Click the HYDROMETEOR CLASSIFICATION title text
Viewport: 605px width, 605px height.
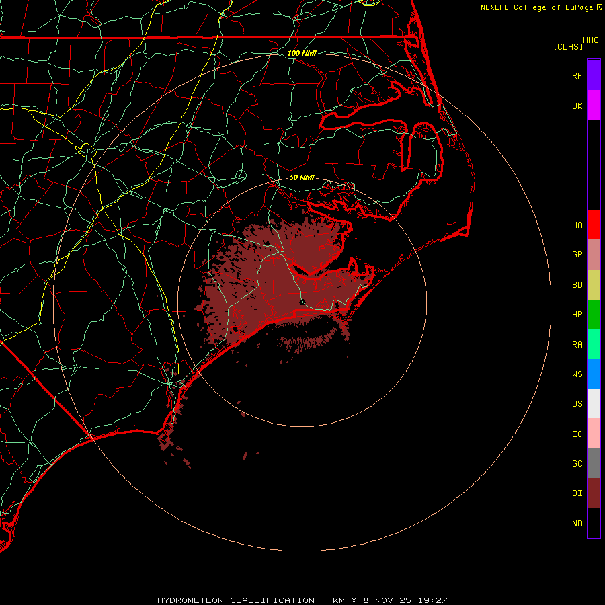[x=236, y=600]
